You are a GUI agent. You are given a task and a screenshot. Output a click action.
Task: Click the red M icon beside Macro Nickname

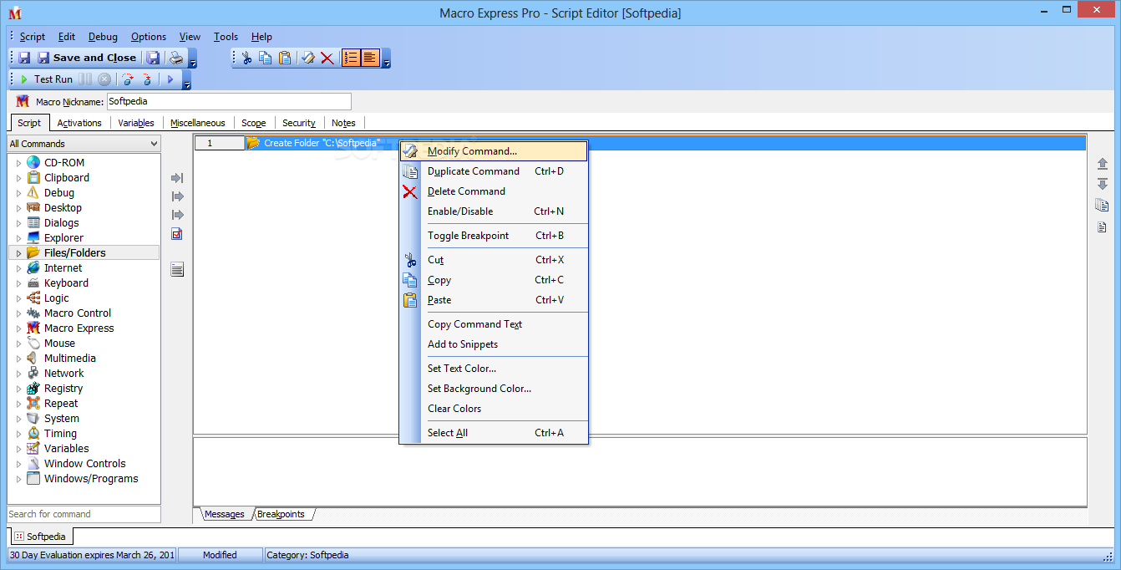(23, 102)
